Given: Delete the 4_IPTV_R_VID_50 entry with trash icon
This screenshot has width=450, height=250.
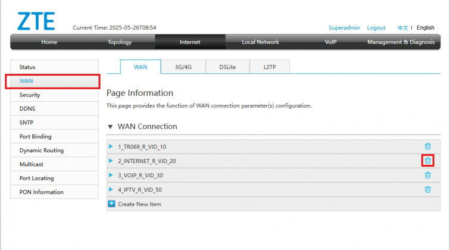Looking at the screenshot, I should [x=427, y=189].
